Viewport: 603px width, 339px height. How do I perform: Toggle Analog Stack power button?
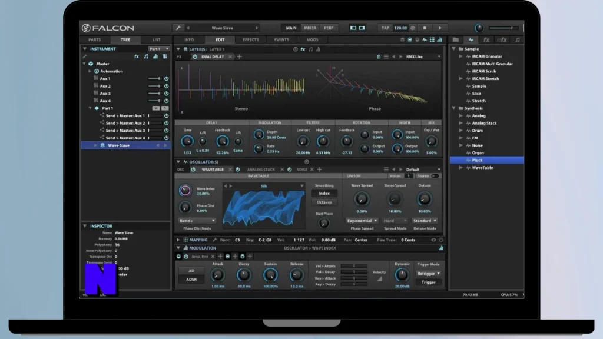click(238, 169)
